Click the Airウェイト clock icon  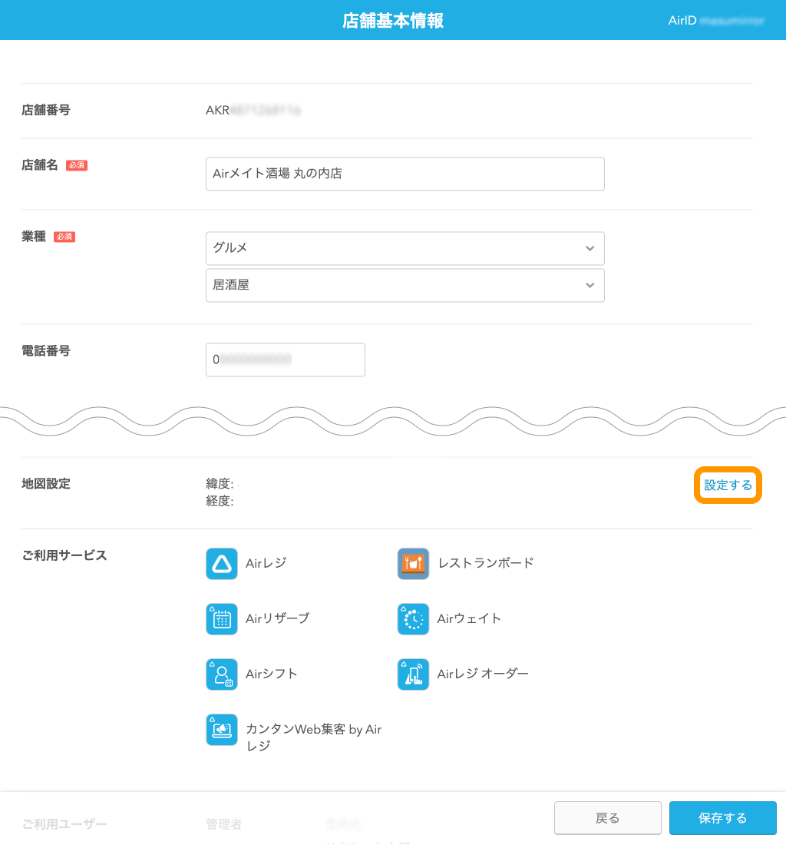click(413, 618)
